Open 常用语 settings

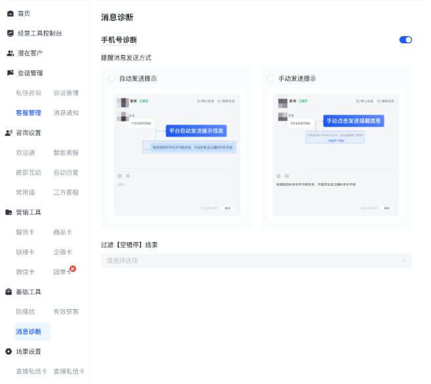click(x=25, y=192)
